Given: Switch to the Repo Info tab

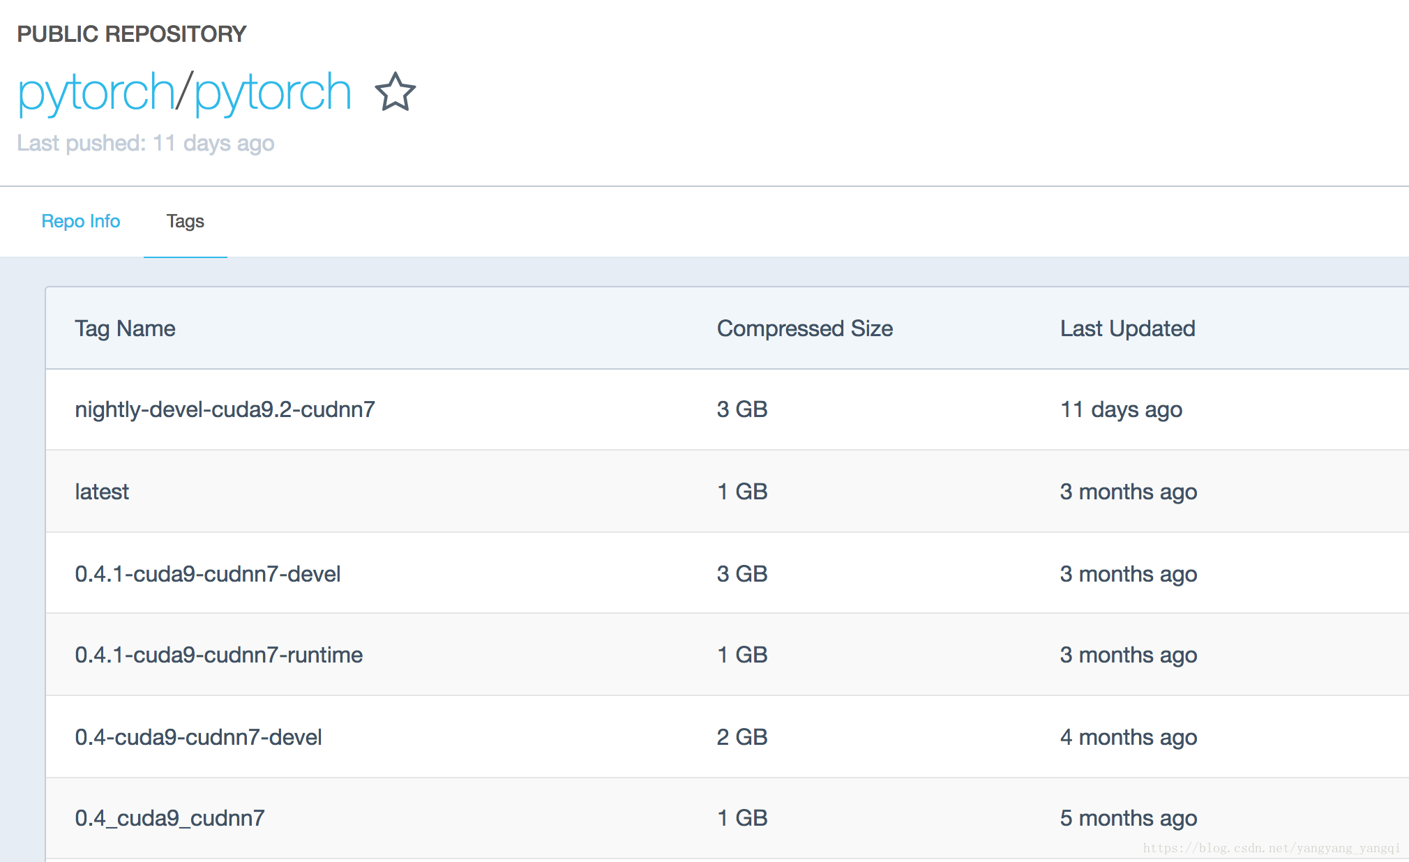Looking at the screenshot, I should [x=80, y=220].
